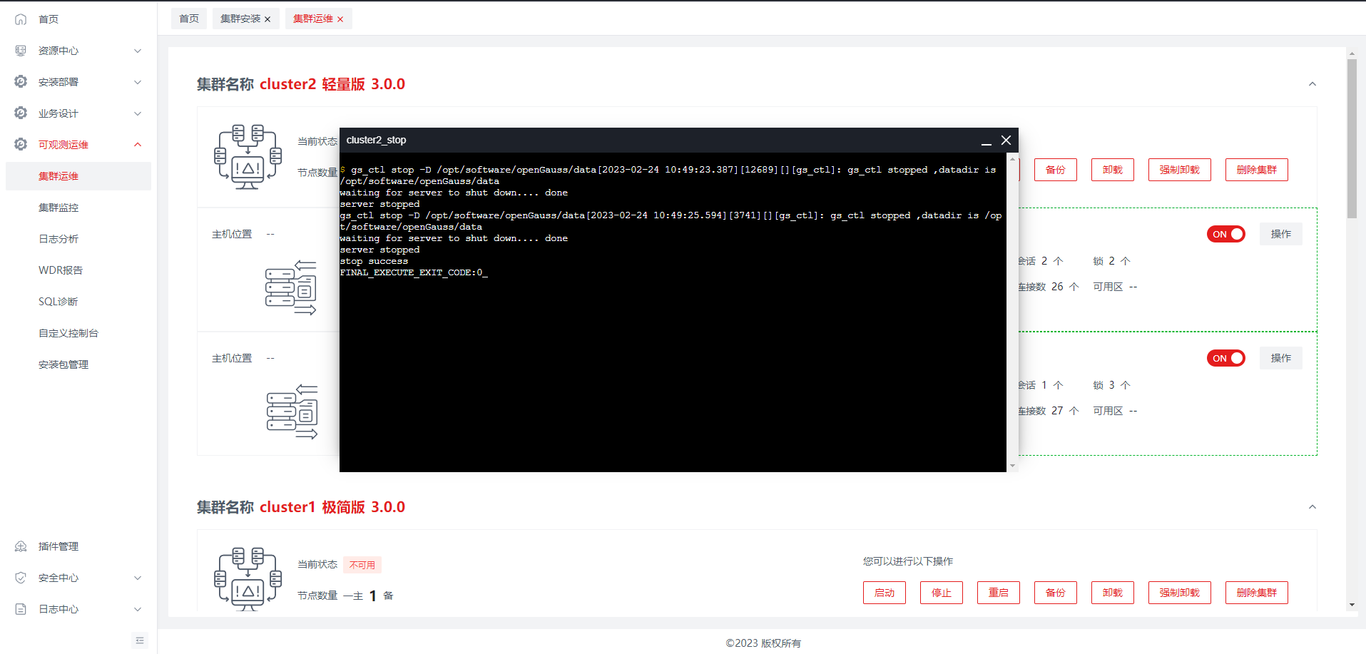Click the home icon in sidebar

tap(21, 19)
